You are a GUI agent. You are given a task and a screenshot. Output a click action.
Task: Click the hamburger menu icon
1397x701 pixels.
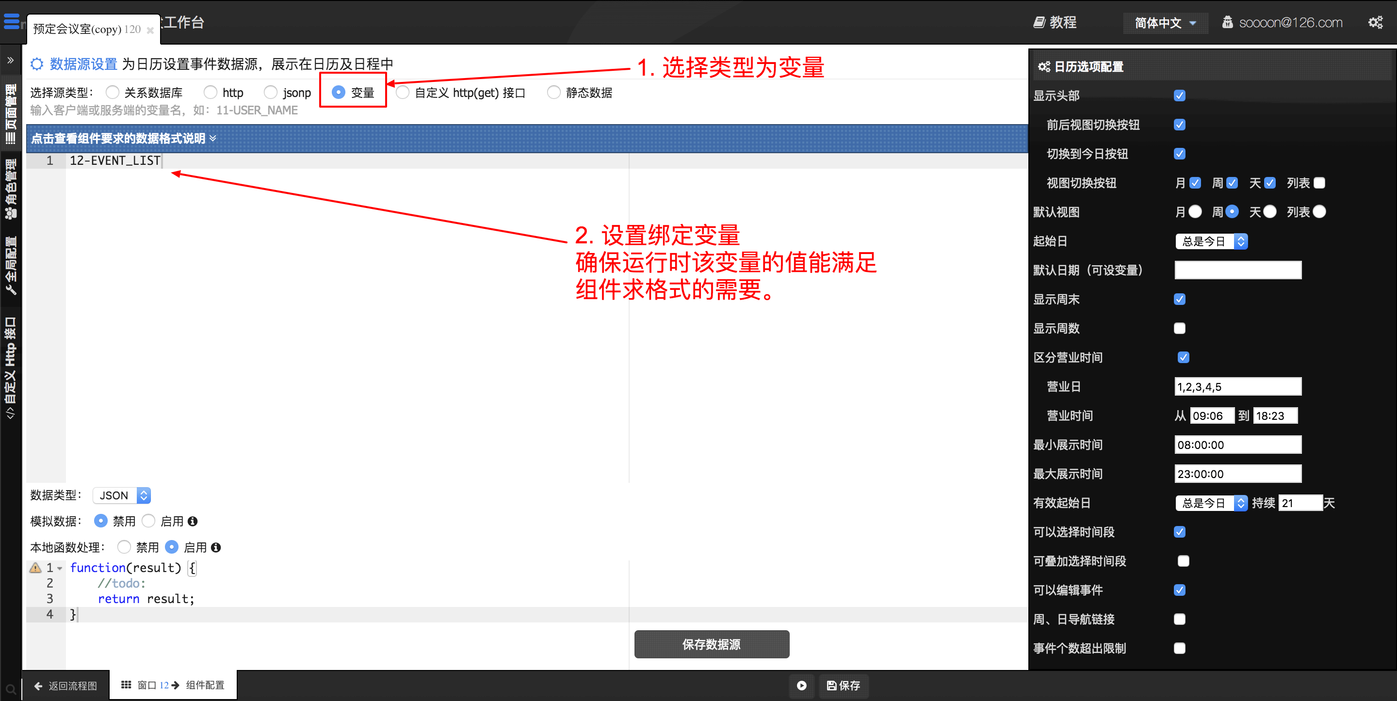click(x=11, y=22)
